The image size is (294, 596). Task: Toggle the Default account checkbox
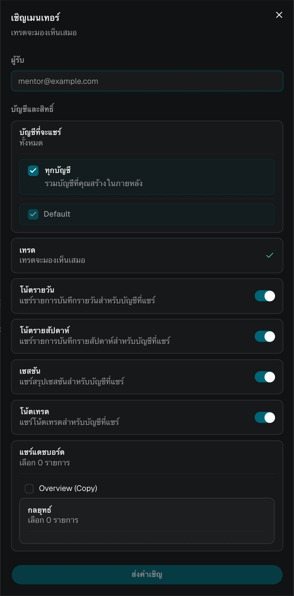(33, 214)
